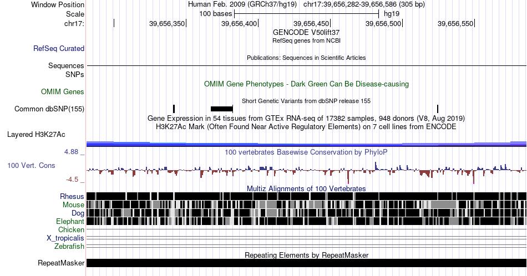This screenshot has width=527, height=276.
Task: Click Publications: Sequences in Scientific Articles title
Action: 306,58
